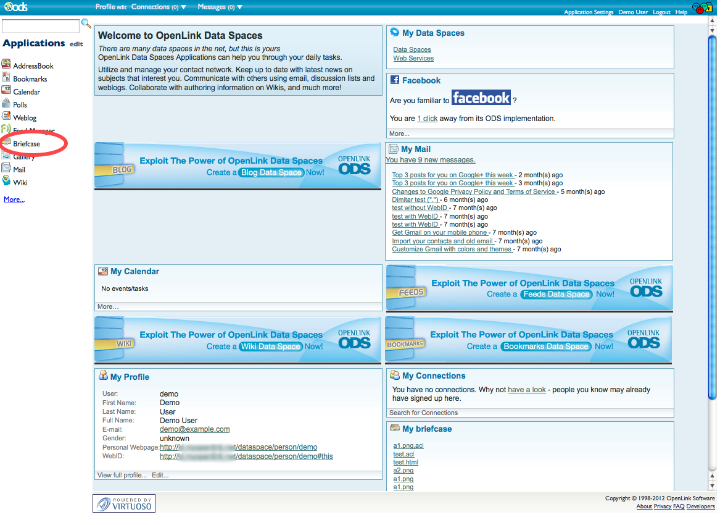
Task: Click the vertical page scrollbar
Action: click(712, 216)
